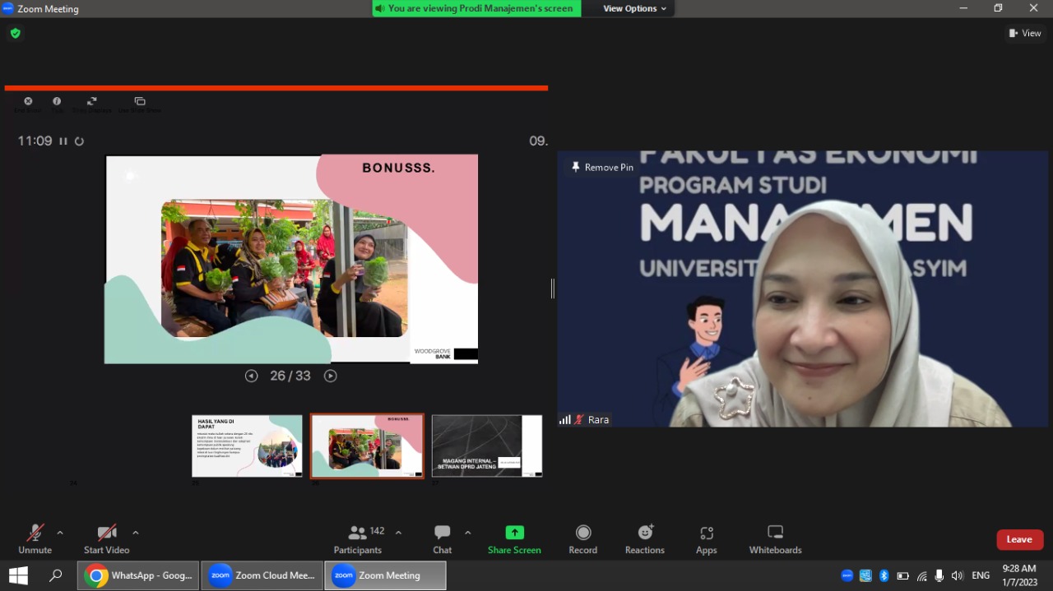Select the 'Magang Internal' slide thumbnail

click(x=487, y=446)
